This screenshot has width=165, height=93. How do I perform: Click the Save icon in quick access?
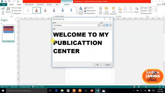[6, 1]
